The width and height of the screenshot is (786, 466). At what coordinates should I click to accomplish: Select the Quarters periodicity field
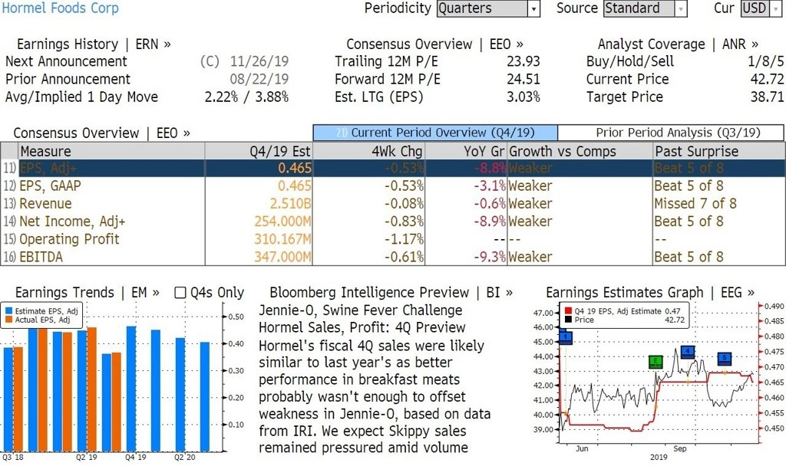tap(482, 8)
